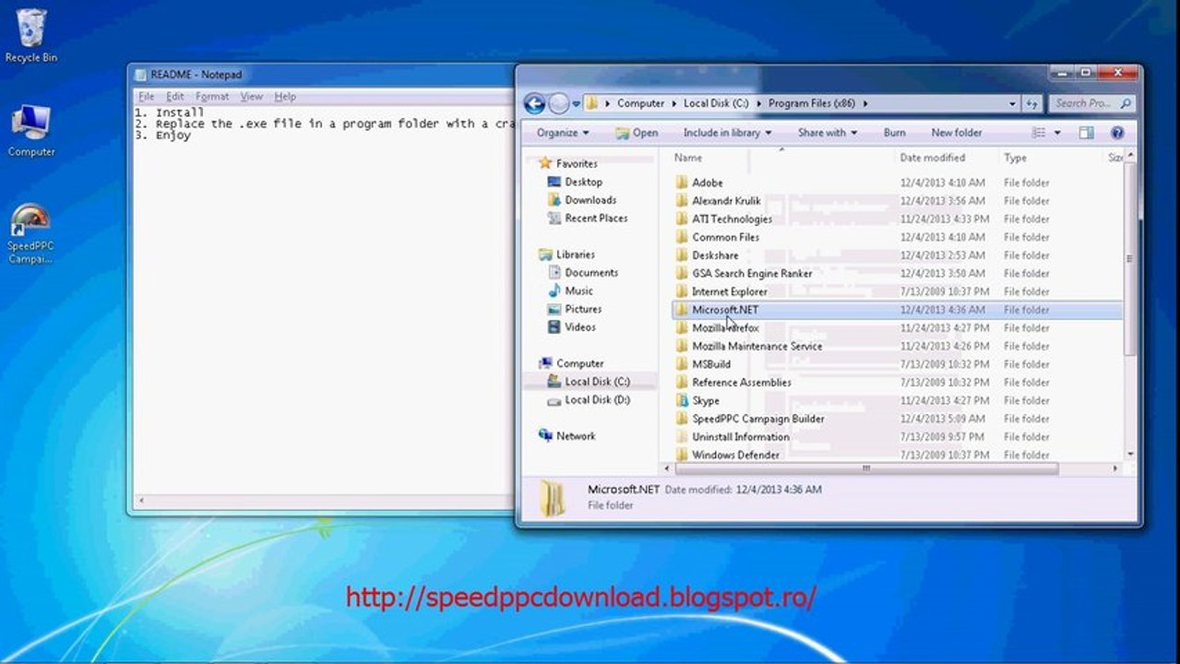Click the Explorer Back arrow button
The width and height of the screenshot is (1180, 664).
(x=534, y=103)
